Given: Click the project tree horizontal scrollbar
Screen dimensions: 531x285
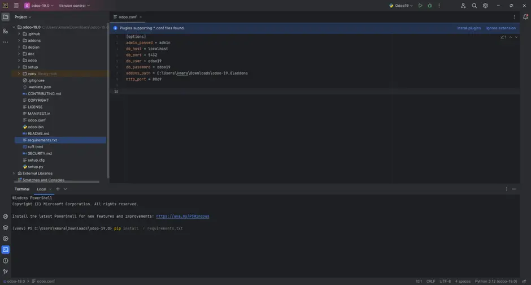Looking at the screenshot, I should coord(55,182).
